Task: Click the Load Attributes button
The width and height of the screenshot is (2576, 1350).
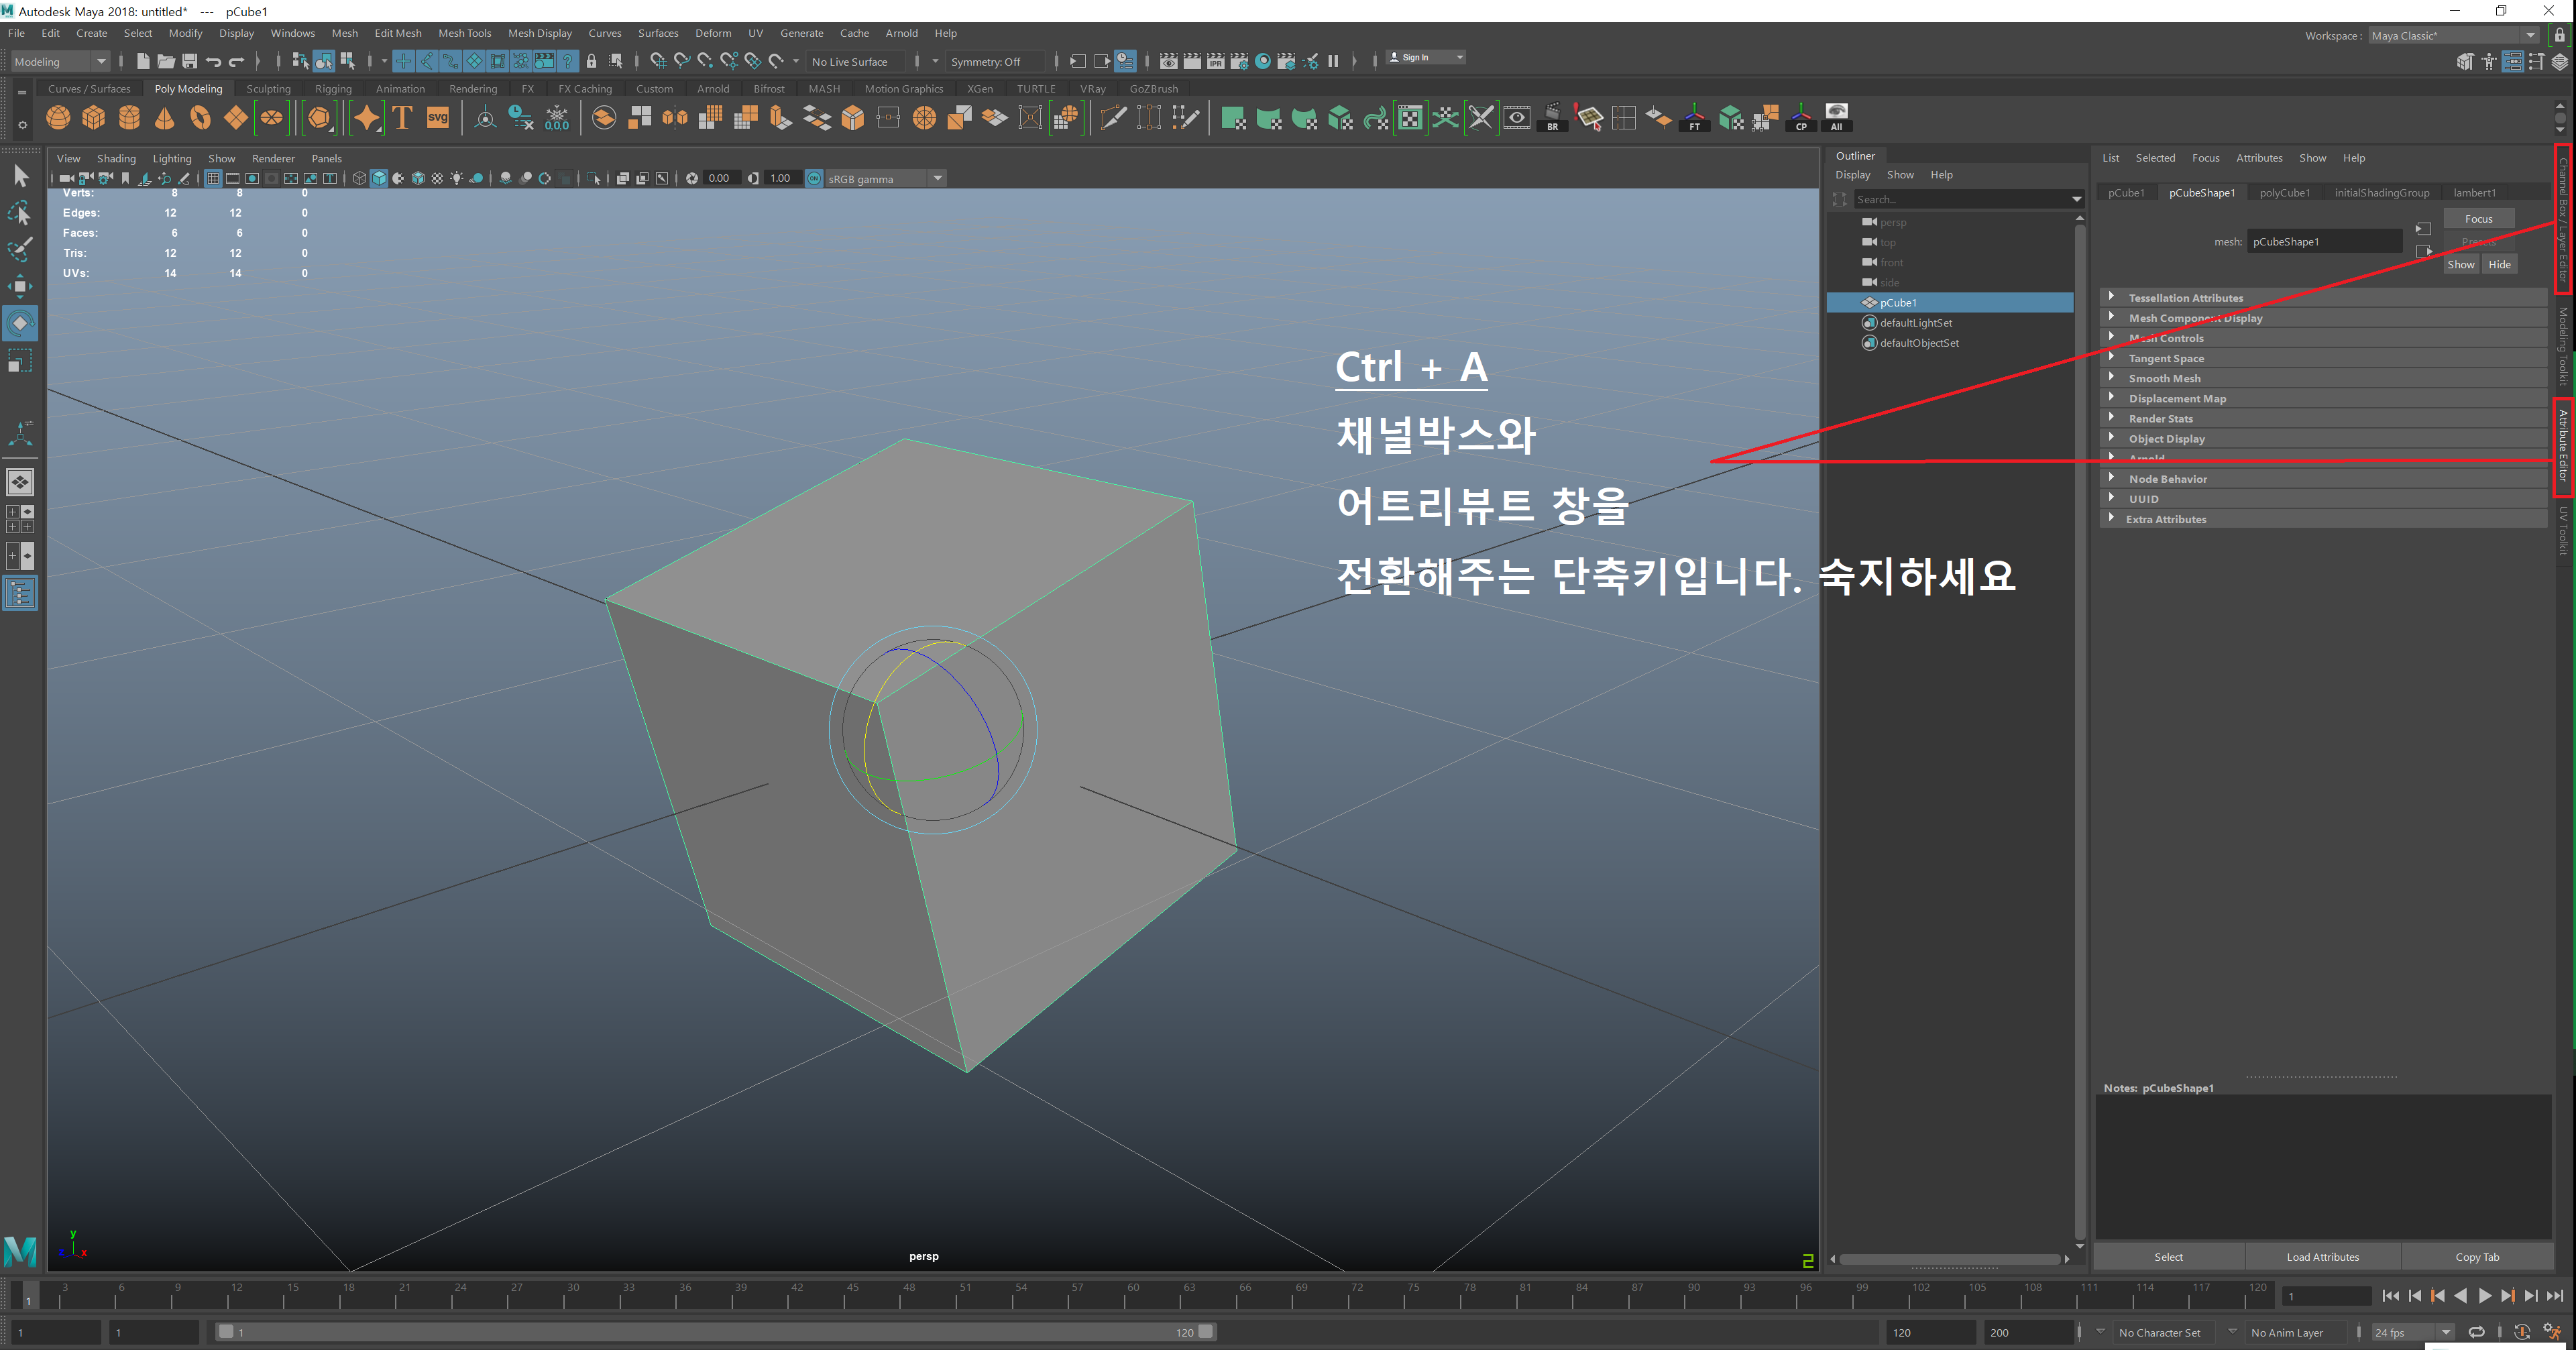Action: [2322, 1256]
